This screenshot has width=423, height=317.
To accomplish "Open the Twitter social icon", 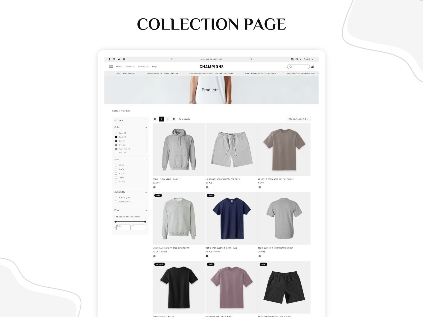I will pos(119,59).
